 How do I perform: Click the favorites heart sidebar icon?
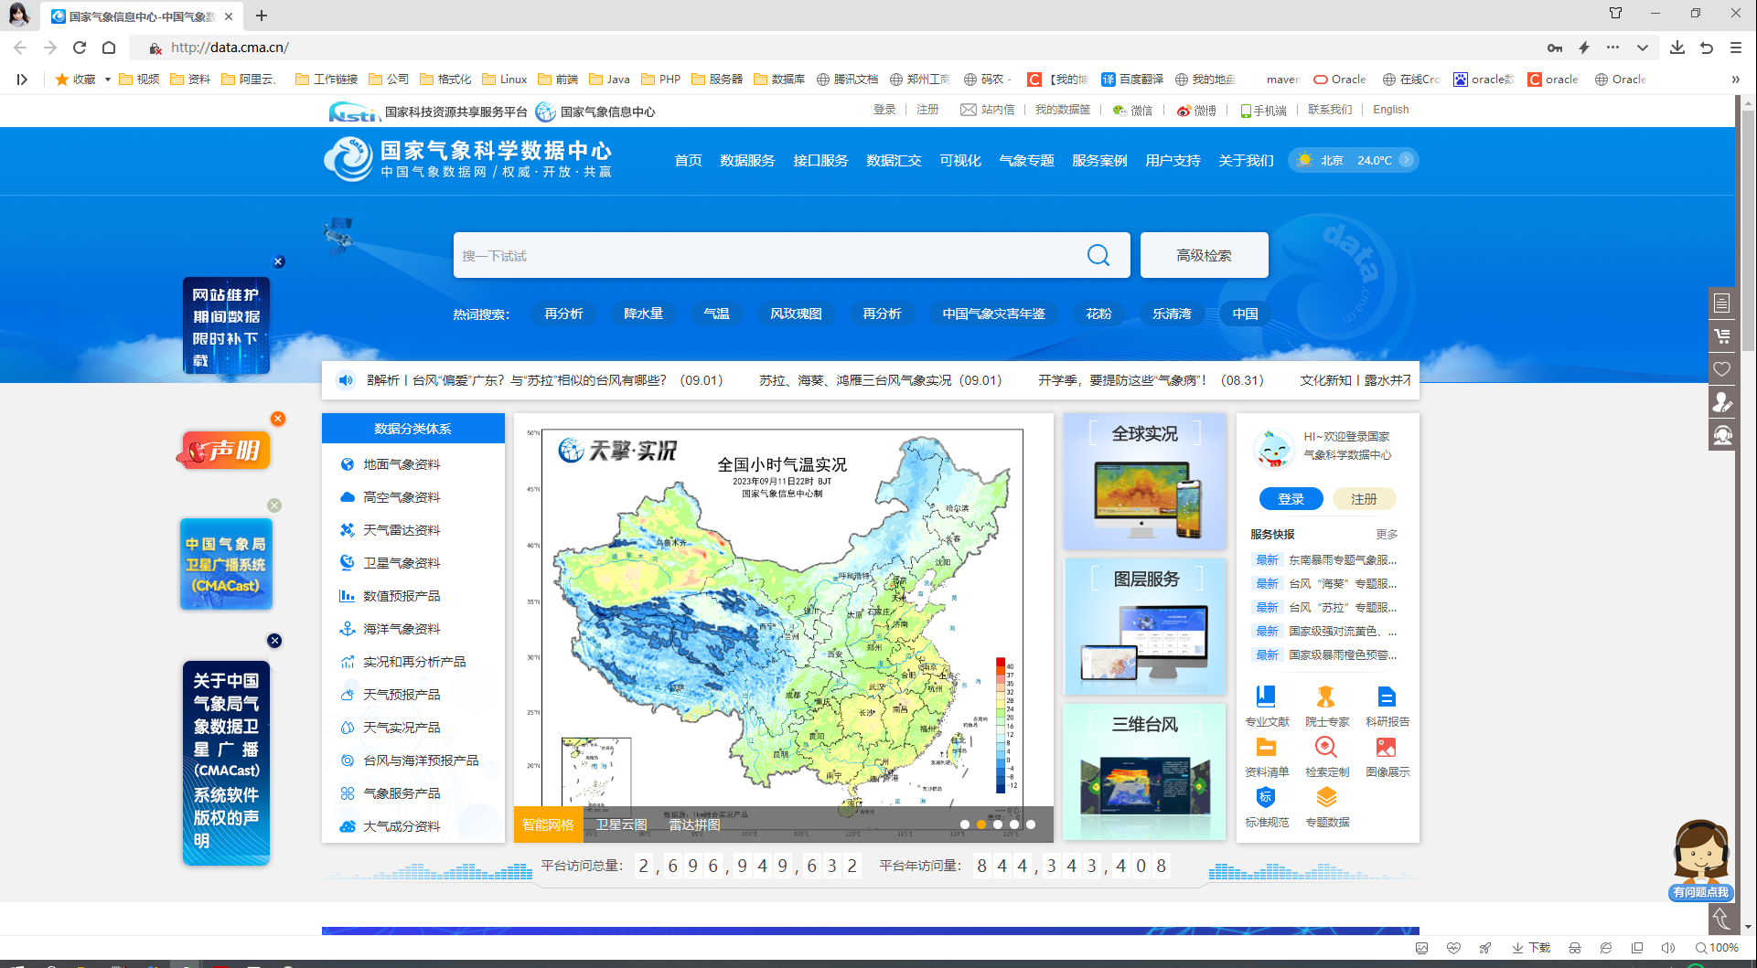[1722, 369]
